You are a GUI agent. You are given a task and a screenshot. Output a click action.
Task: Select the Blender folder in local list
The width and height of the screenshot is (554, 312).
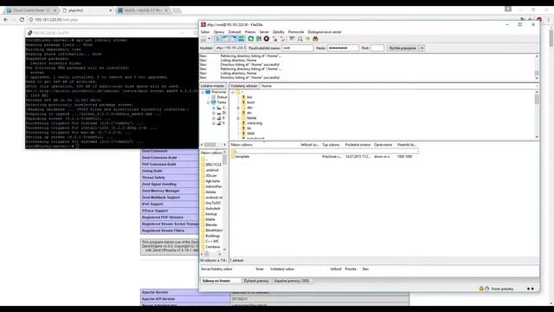tap(211, 225)
